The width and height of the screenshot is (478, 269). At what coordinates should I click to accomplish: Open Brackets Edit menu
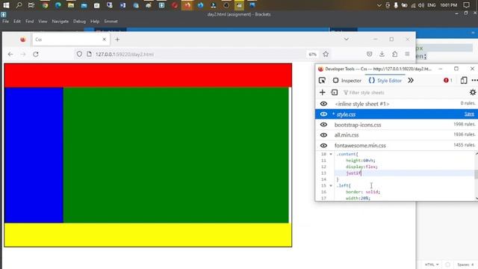pos(17,22)
